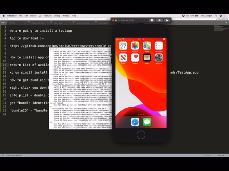Launch the Maps app icon

147,46
